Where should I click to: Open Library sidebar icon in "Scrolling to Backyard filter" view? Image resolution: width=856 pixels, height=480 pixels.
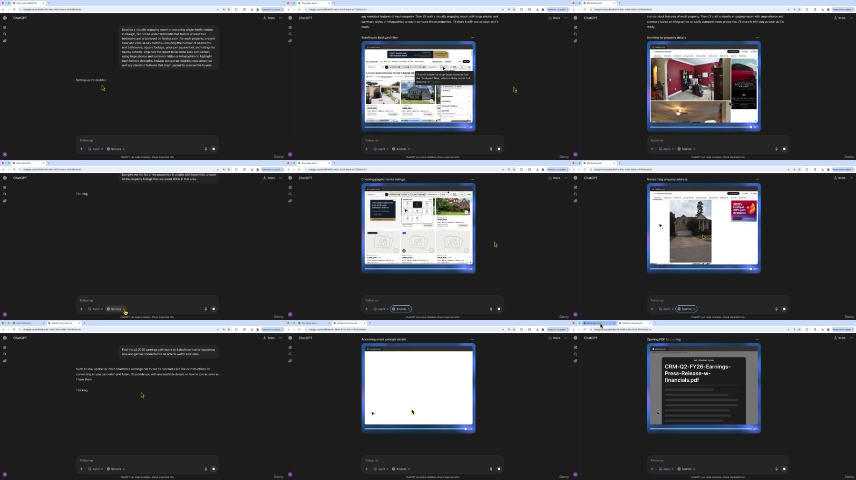(x=290, y=41)
